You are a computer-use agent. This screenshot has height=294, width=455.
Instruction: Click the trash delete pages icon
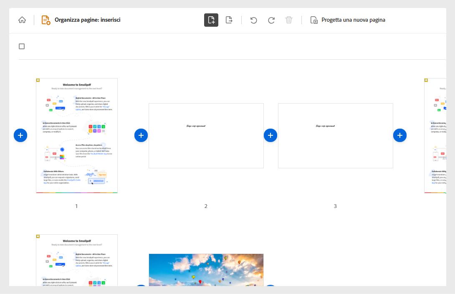coord(289,20)
